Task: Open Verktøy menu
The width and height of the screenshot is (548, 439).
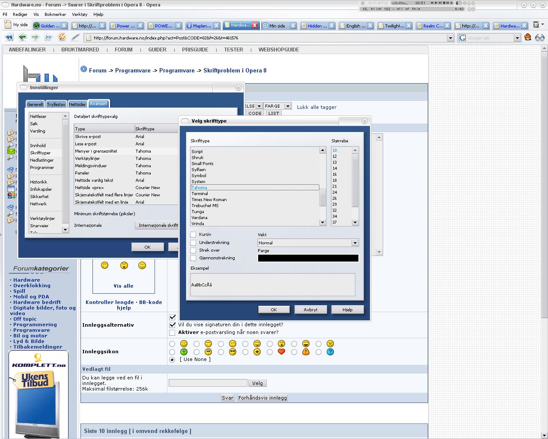Action: [80, 14]
